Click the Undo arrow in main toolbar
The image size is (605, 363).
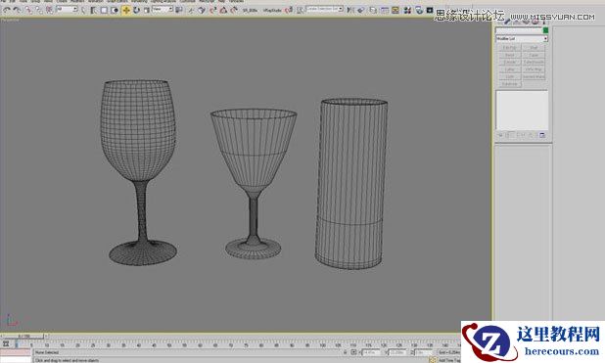click(x=7, y=10)
